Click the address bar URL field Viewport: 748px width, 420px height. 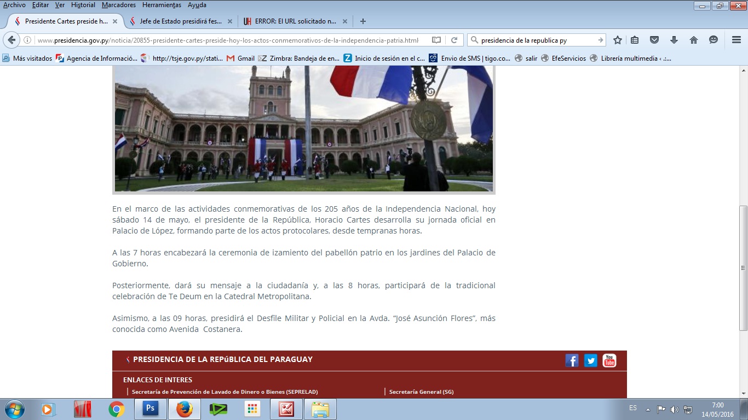[x=228, y=40]
